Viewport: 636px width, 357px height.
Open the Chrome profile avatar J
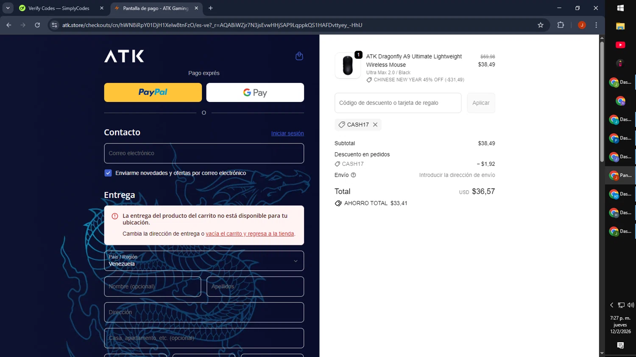582,25
